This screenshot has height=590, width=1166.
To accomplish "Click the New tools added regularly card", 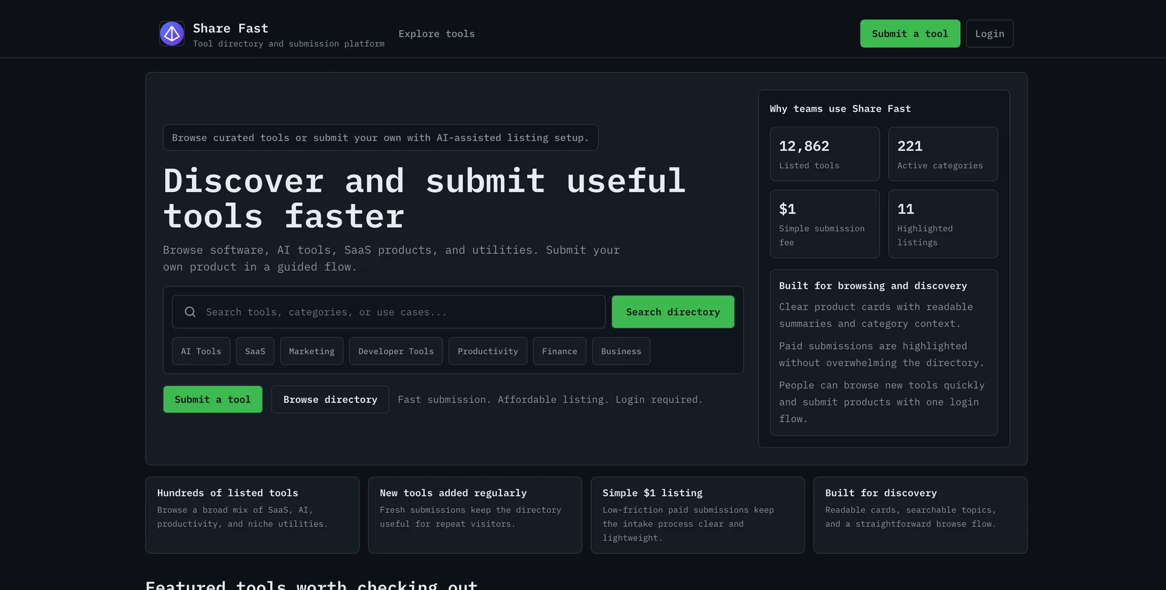I will 475,515.
